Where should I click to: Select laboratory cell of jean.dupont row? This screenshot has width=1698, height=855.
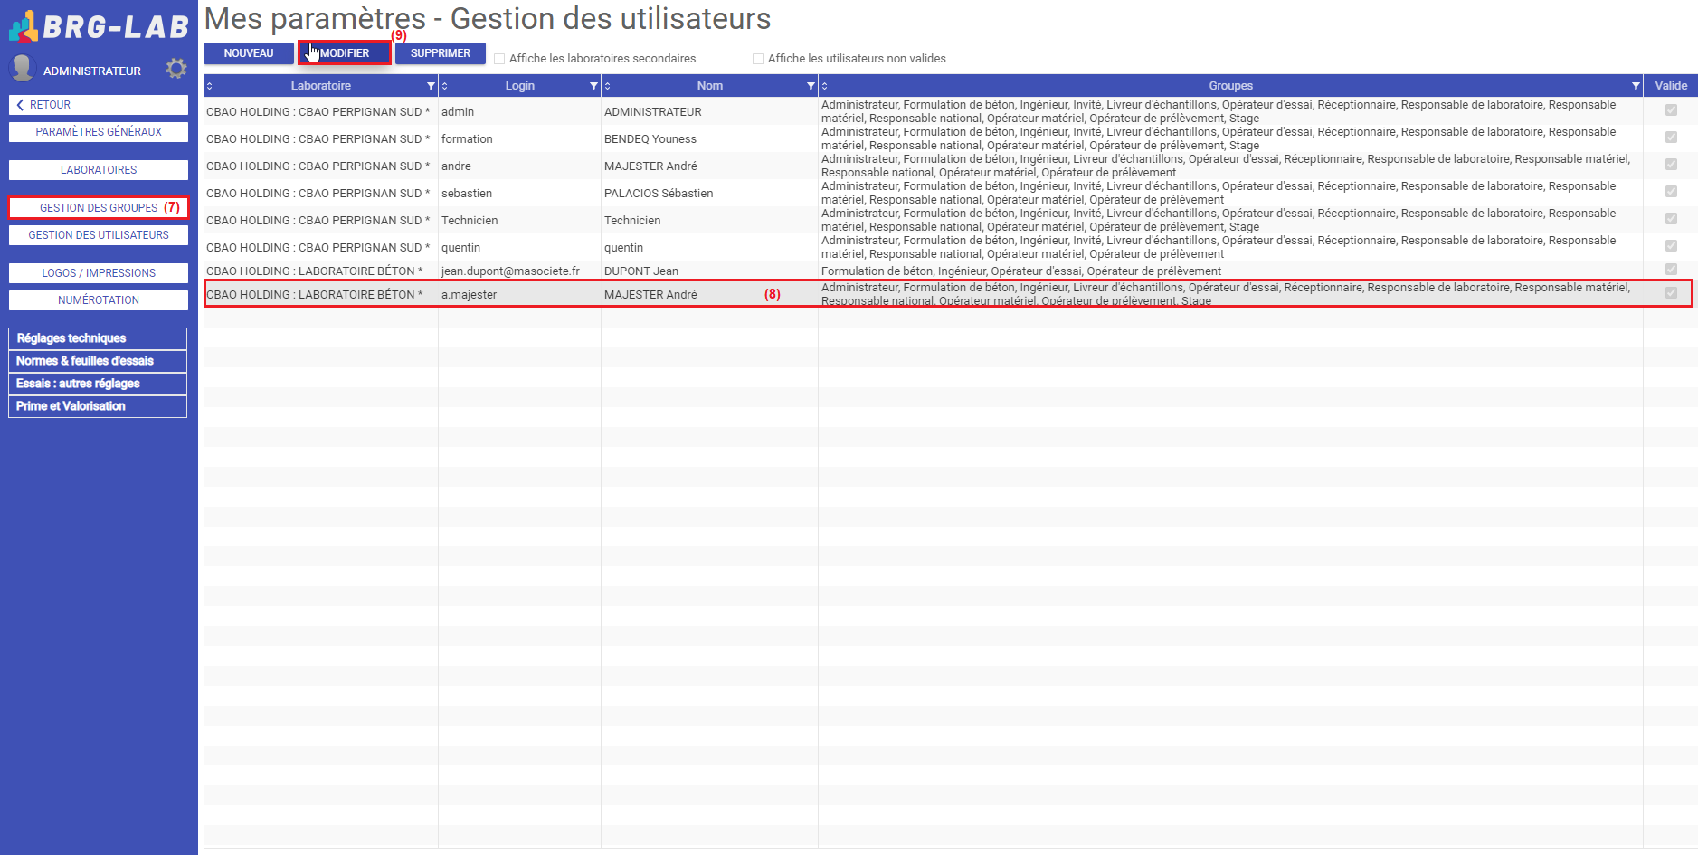(320, 271)
